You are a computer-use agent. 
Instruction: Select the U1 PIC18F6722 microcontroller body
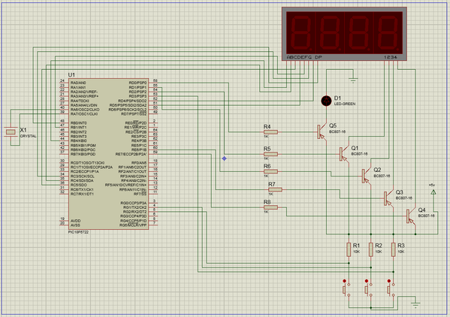(108, 154)
